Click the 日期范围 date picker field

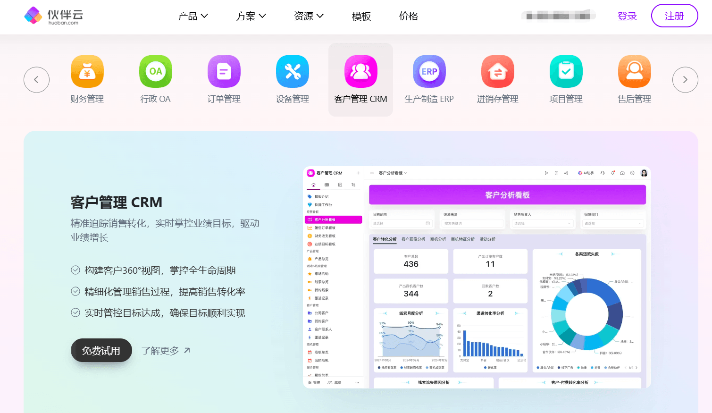tap(402, 223)
